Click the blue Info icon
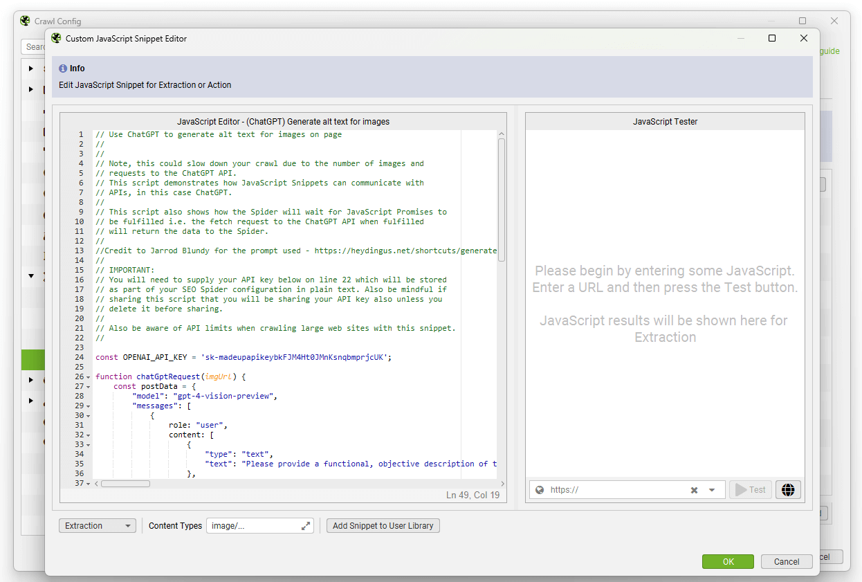The image size is (862, 582). [x=63, y=69]
